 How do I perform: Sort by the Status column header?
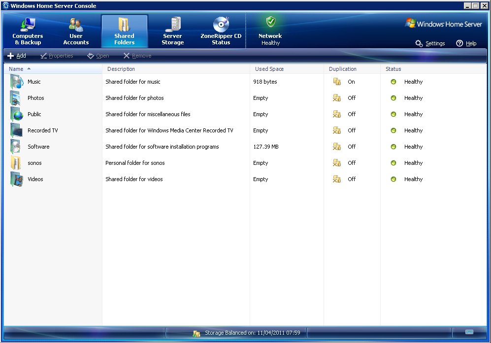click(x=433, y=69)
